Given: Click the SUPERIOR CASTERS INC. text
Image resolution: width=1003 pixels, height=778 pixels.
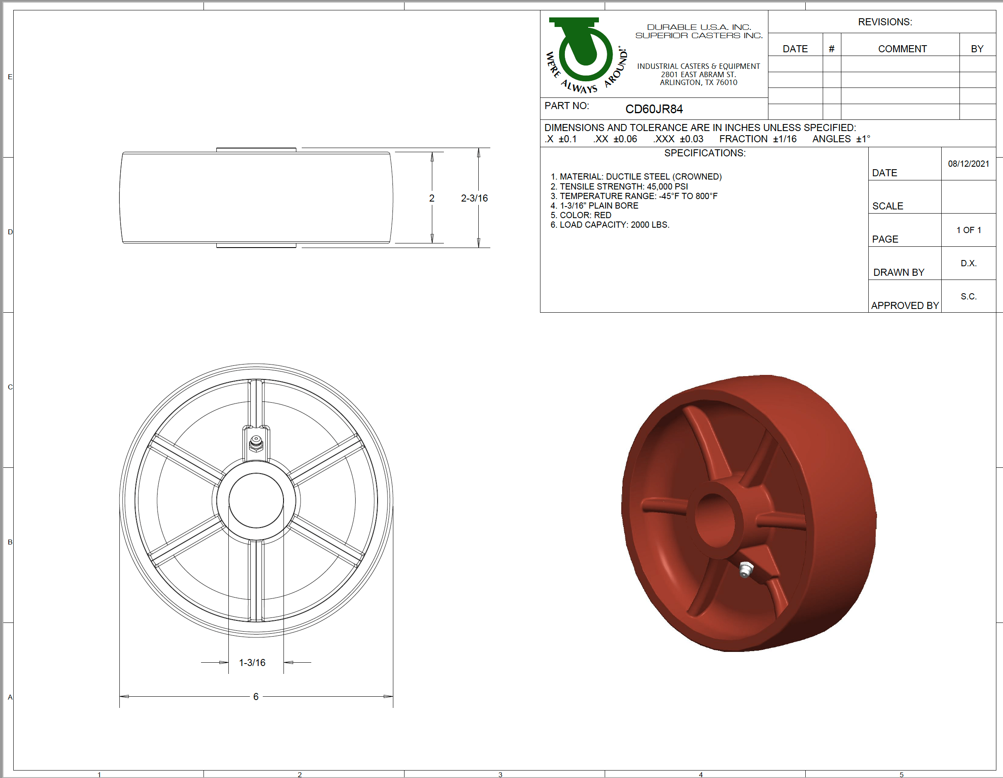Looking at the screenshot, I should click(698, 35).
